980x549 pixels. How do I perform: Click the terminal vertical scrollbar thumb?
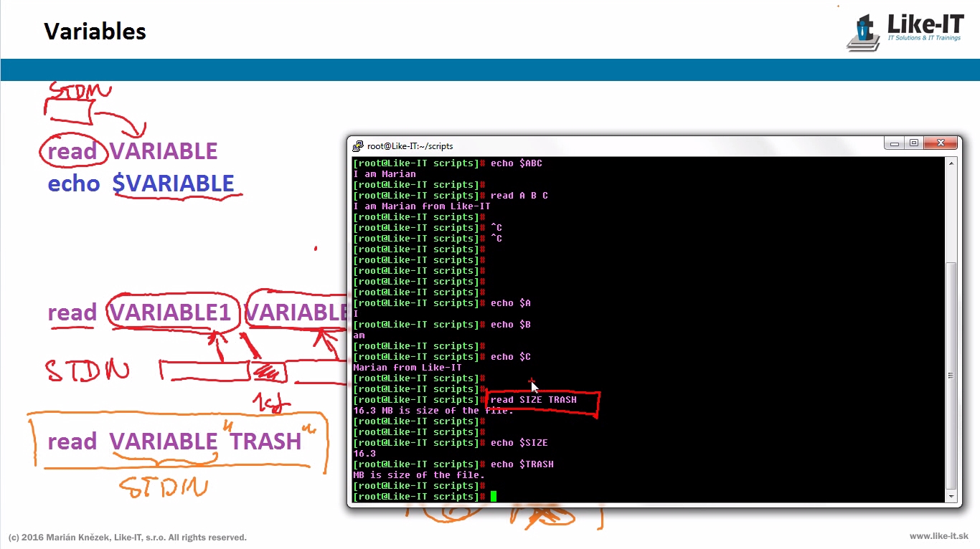coord(951,376)
